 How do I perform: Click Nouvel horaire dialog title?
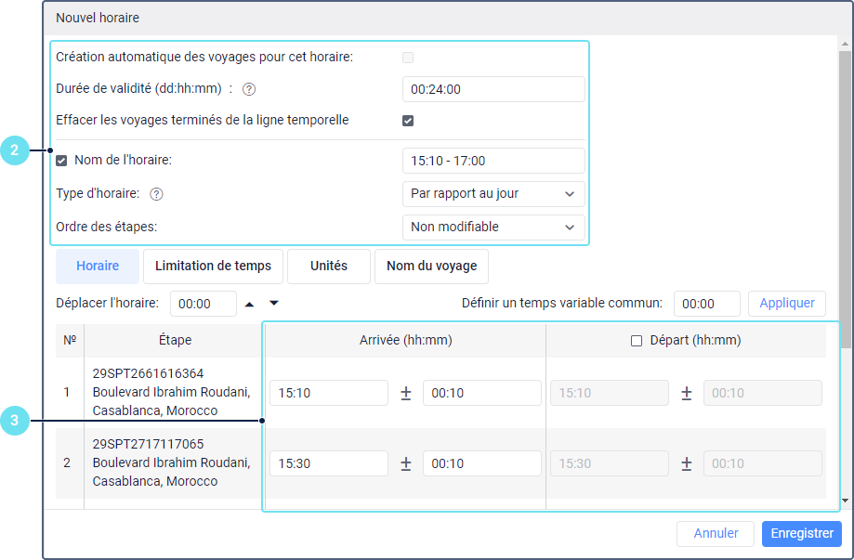click(98, 18)
